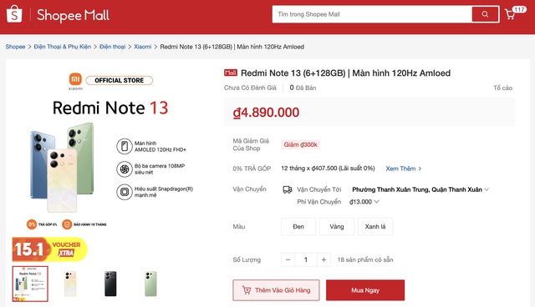The width and height of the screenshot is (535, 307).
Task: Open Xem Thêm installment details
Action: click(403, 169)
